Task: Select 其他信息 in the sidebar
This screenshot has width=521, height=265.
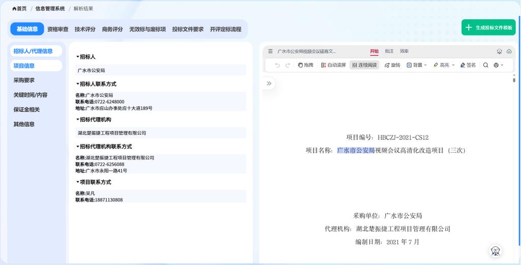Action: coord(24,124)
